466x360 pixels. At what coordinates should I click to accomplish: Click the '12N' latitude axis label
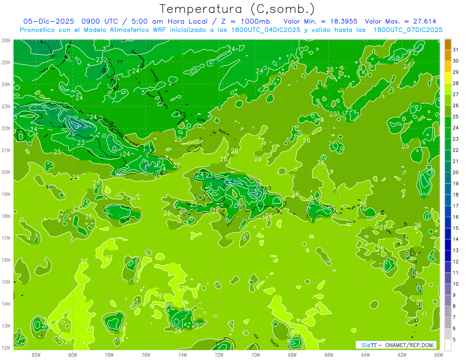pyautogui.click(x=5, y=348)
